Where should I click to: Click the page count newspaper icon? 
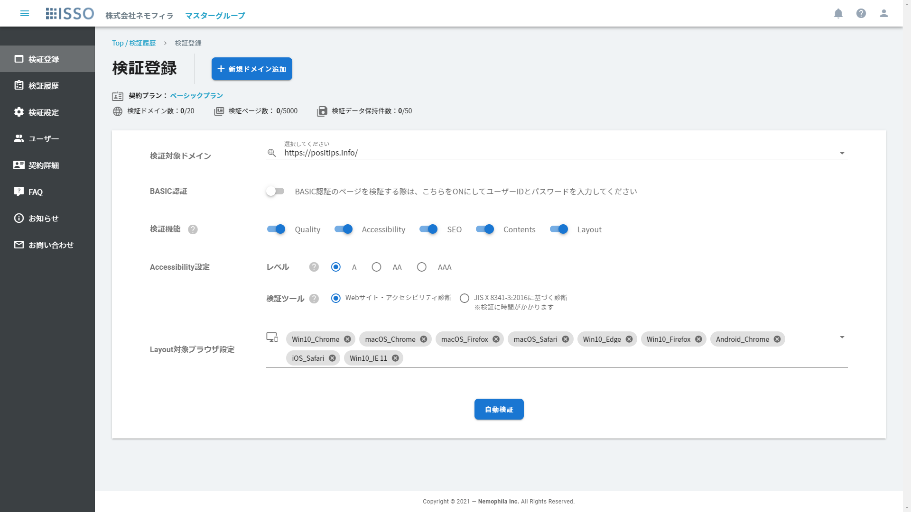(219, 111)
